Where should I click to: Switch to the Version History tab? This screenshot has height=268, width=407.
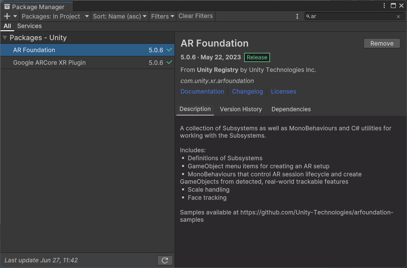pos(241,109)
